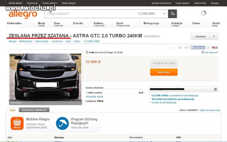
Task: Click the clock icon beside time remaining
Action: pos(87,52)
